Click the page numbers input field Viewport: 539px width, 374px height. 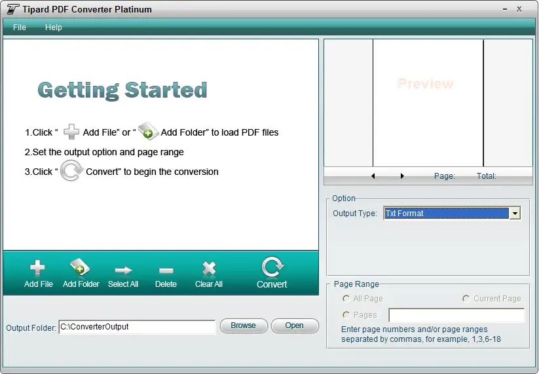[x=456, y=315]
